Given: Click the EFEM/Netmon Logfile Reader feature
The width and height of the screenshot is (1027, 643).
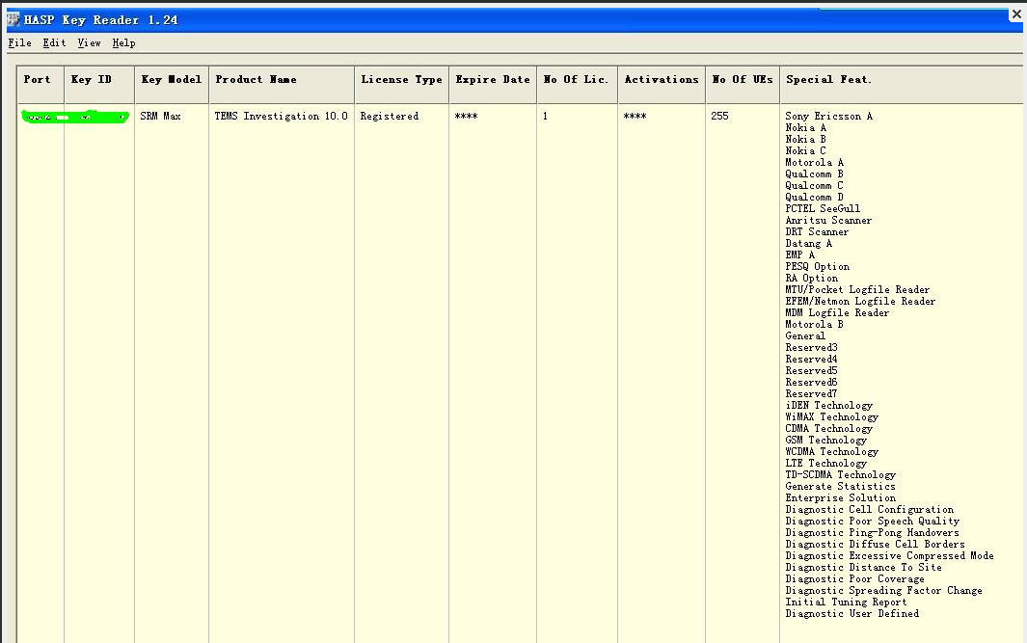Looking at the screenshot, I should click(x=860, y=301).
